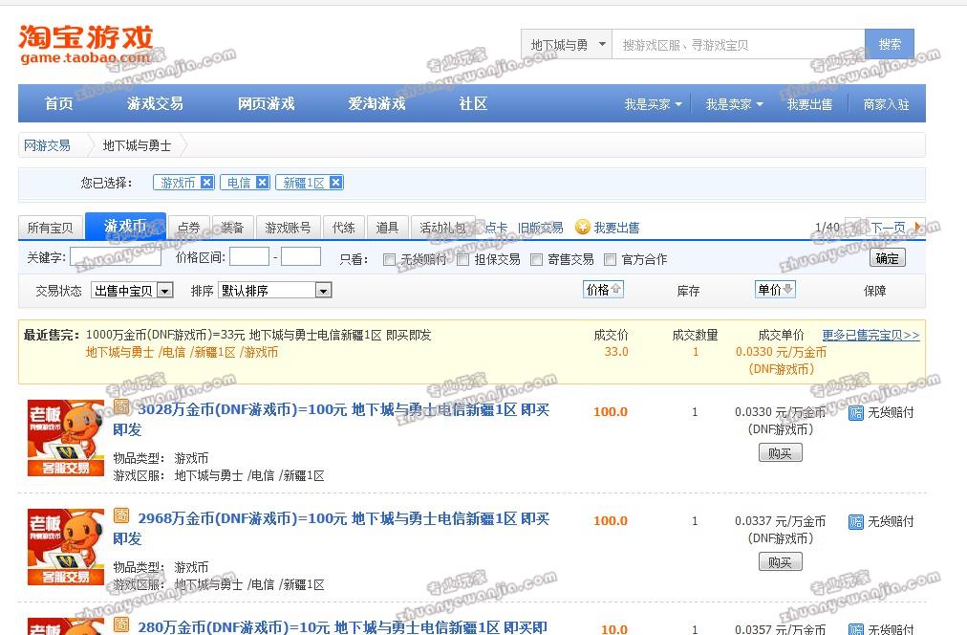This screenshot has height=635, width=967.
Task: Switch to the 代练 tab
Action: pos(343,227)
